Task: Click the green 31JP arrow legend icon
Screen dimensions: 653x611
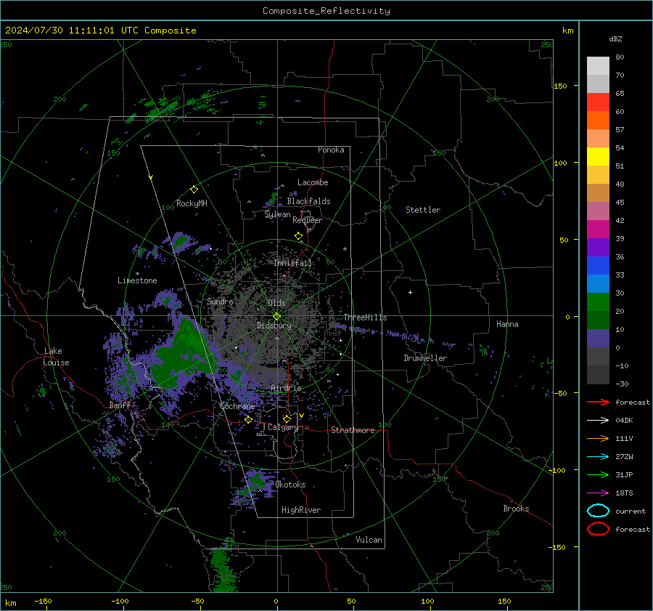Action: pos(598,474)
